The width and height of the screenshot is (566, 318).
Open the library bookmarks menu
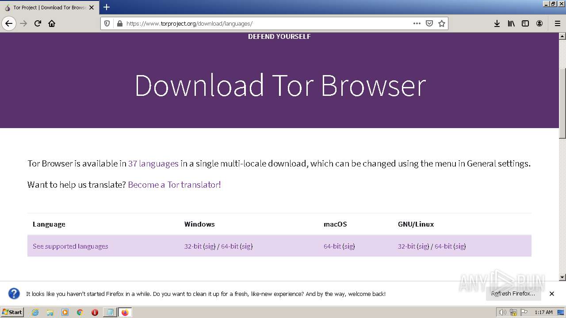coord(511,23)
